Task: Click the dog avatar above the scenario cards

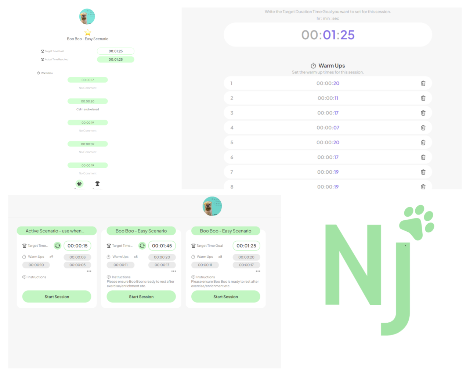Action: 212,206
